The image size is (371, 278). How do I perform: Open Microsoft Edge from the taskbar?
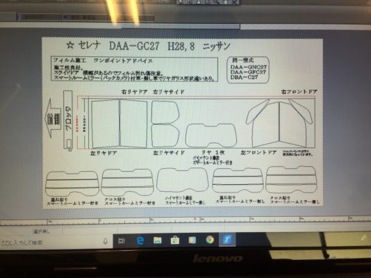click(140, 240)
